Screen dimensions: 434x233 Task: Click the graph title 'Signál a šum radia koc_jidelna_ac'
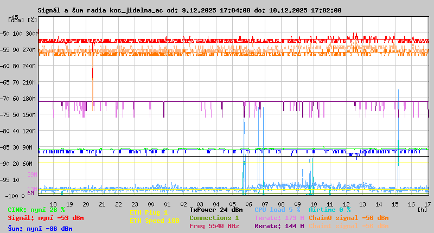point(100,10)
